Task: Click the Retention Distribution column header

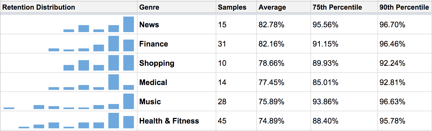Action: click(x=39, y=7)
